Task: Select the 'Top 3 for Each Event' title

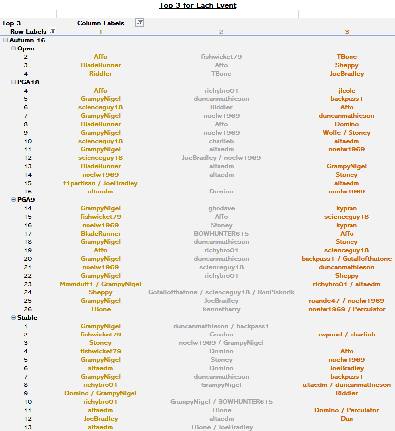Action: pyautogui.click(x=198, y=6)
